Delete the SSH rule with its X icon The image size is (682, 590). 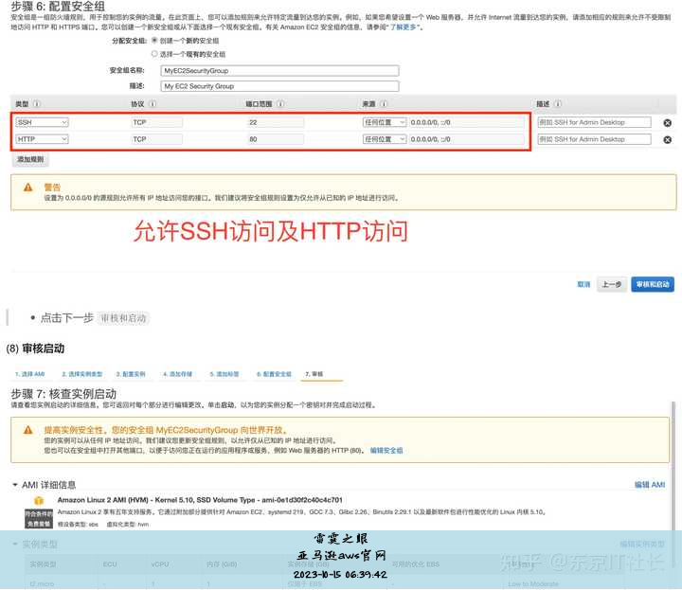point(667,123)
